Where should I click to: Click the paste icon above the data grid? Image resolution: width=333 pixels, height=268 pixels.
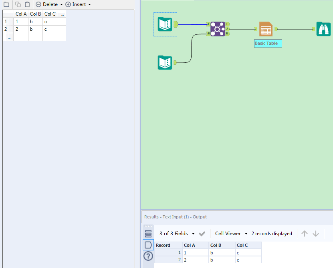pyautogui.click(x=26, y=4)
